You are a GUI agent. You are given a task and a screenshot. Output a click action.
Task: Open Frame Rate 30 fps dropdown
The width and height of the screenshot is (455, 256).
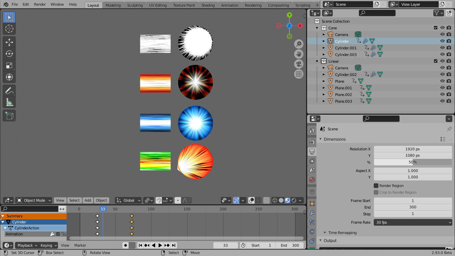(413, 222)
